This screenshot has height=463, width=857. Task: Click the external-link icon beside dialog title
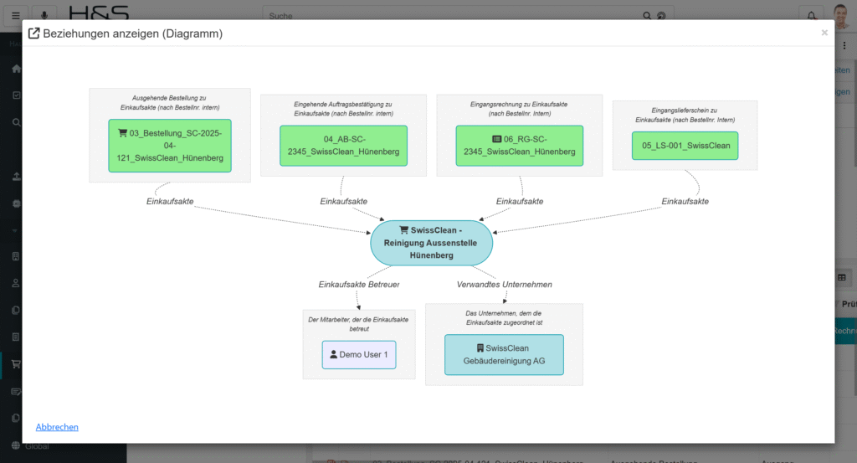pos(33,33)
